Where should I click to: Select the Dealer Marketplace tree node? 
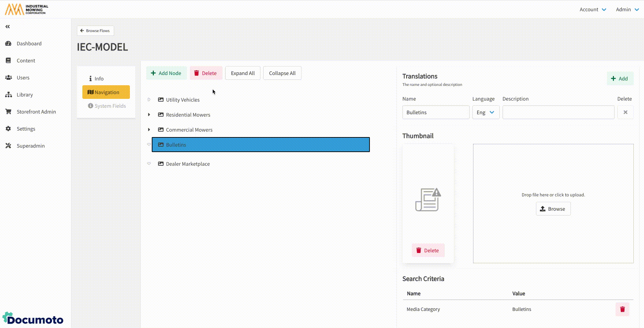coord(188,164)
